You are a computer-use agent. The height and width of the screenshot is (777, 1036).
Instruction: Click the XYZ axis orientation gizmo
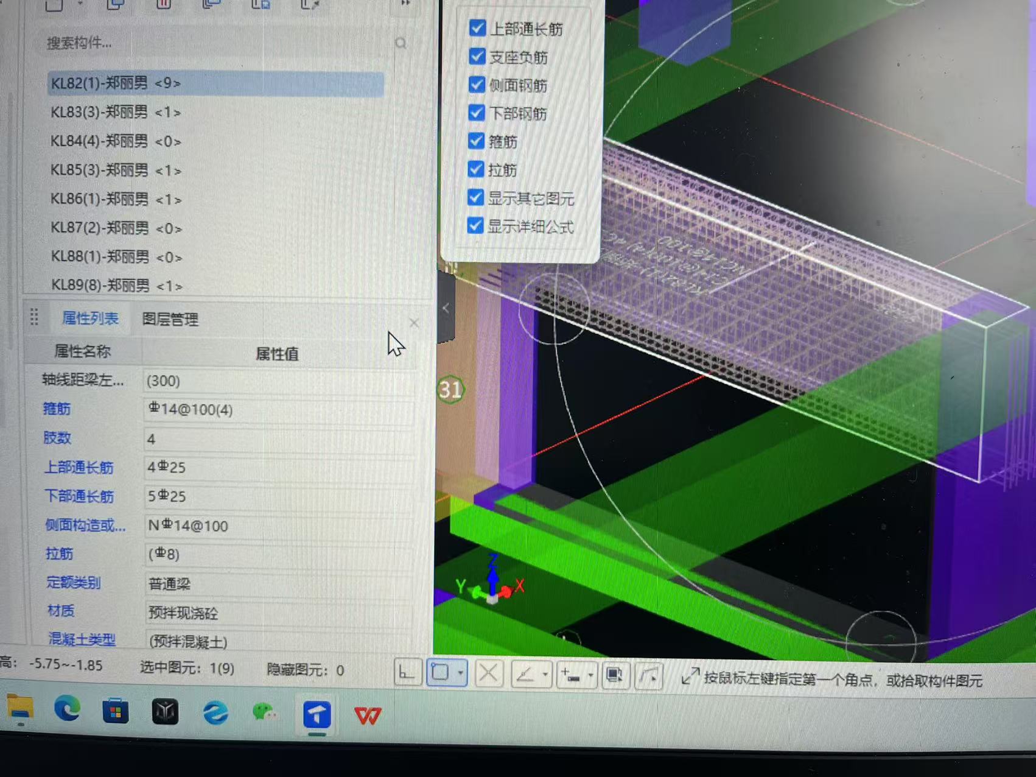coord(491,582)
